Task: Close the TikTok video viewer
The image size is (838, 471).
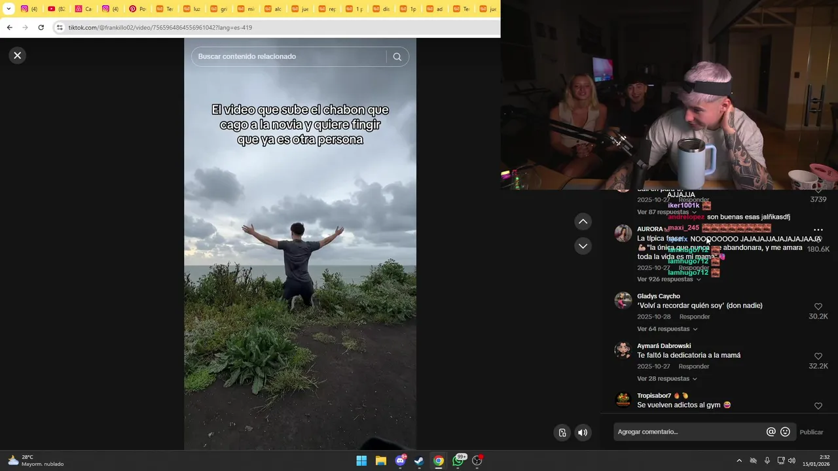Action: 18,56
